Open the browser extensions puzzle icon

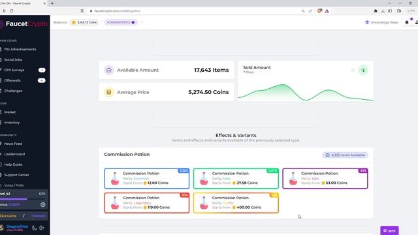point(376,11)
